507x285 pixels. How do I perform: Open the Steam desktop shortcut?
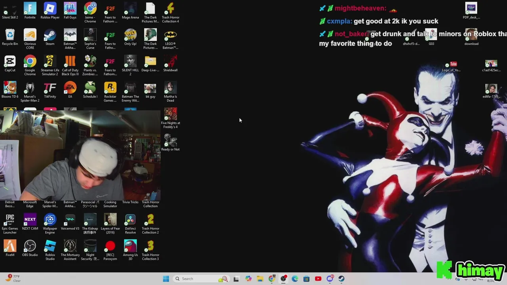click(x=50, y=37)
